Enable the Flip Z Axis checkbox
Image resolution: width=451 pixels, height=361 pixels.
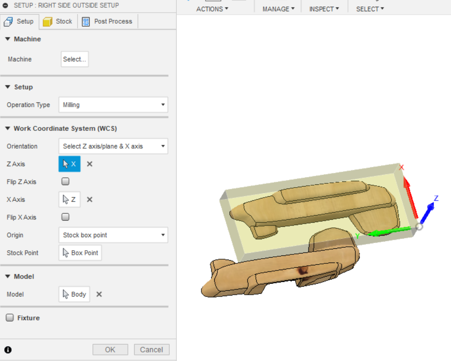(x=65, y=181)
